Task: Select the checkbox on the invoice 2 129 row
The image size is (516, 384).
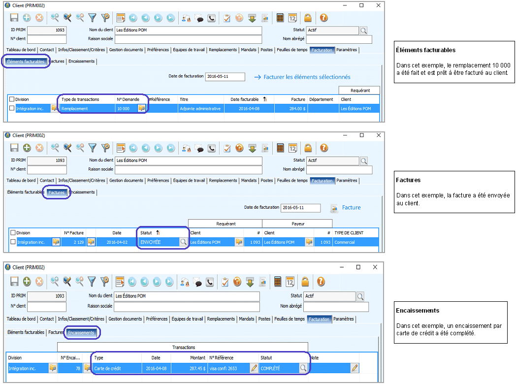Action: click(13, 242)
